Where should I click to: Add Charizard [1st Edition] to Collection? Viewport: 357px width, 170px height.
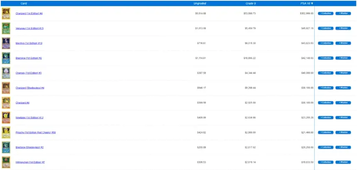coord(325,13)
